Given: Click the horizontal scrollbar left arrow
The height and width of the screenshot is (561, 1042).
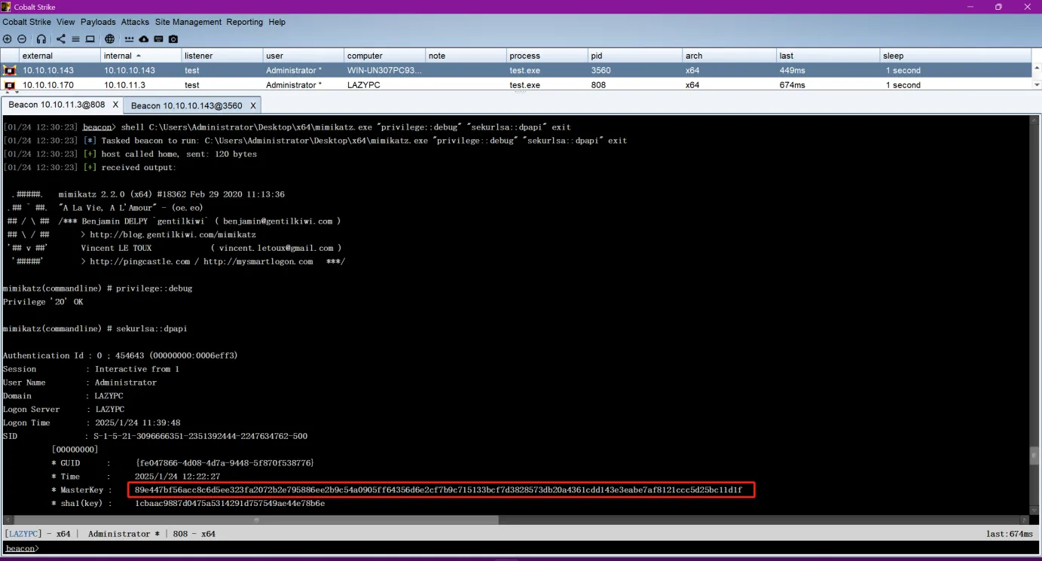Looking at the screenshot, I should [7, 520].
